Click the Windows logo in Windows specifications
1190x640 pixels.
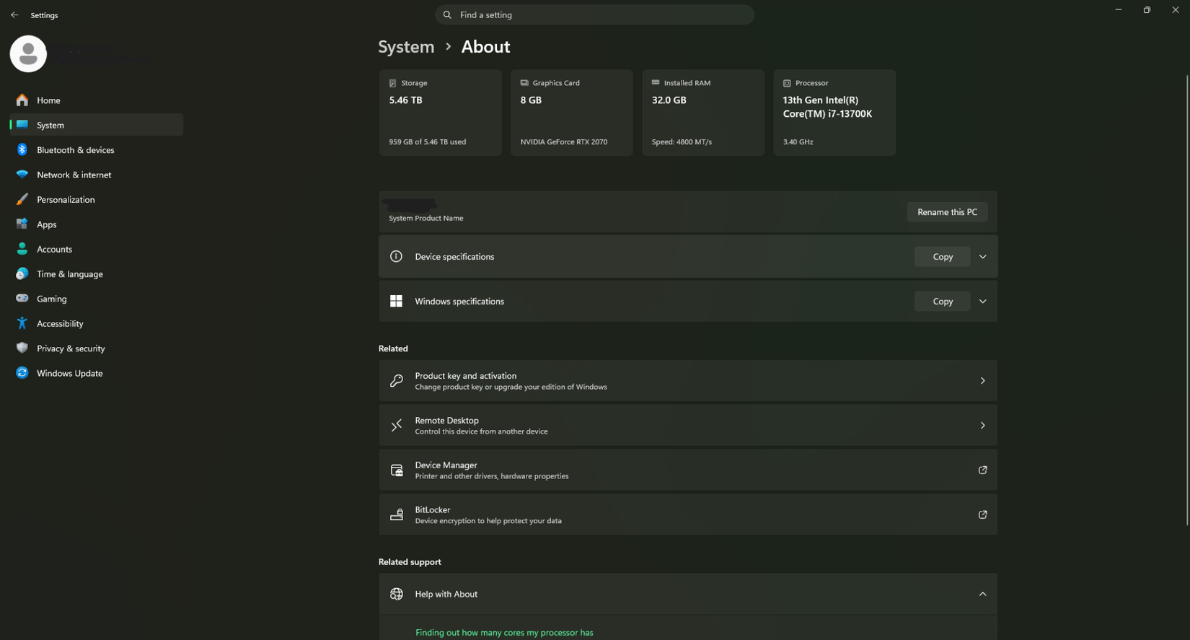[x=396, y=301]
